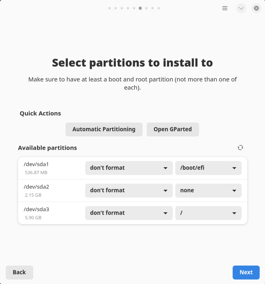This screenshot has height=284, width=265.
Task: Expand mount point dropdown set to none
Action: pos(208,191)
